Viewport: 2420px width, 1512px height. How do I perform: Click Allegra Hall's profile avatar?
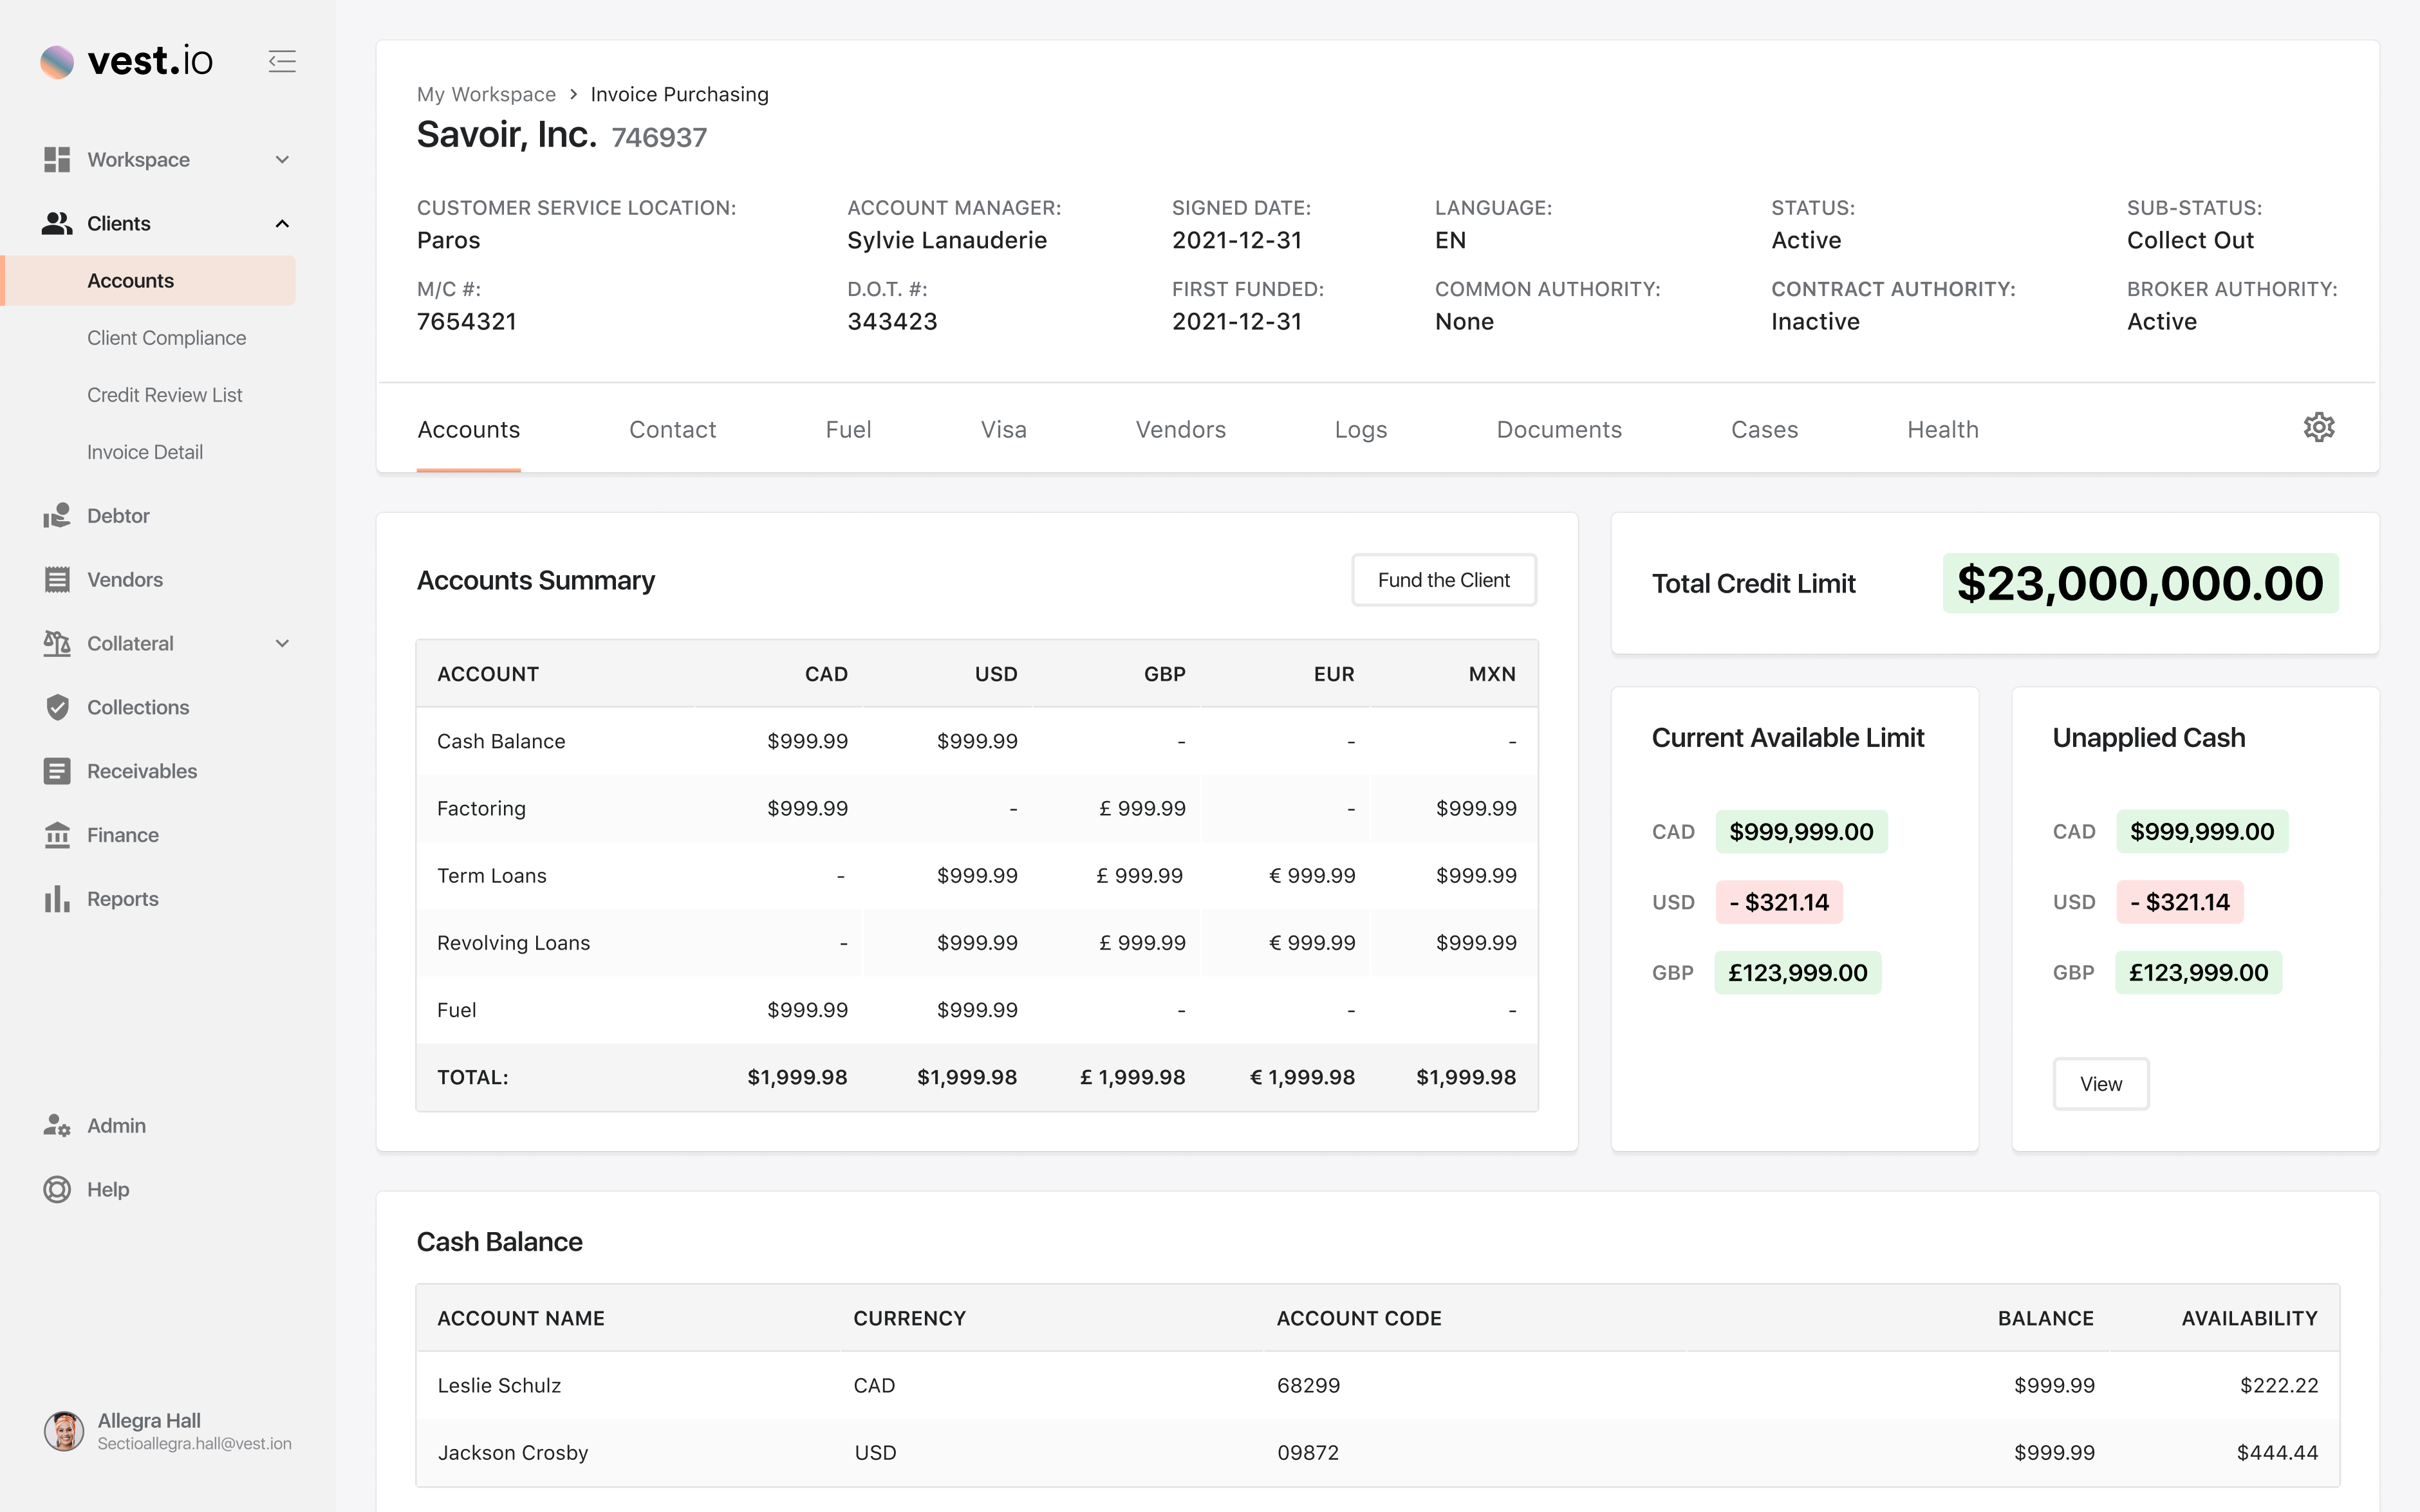coord(64,1431)
